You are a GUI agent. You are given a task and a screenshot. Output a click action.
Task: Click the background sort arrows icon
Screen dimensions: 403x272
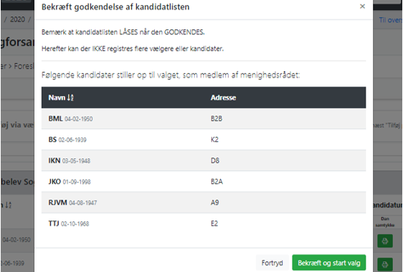click(8, 205)
